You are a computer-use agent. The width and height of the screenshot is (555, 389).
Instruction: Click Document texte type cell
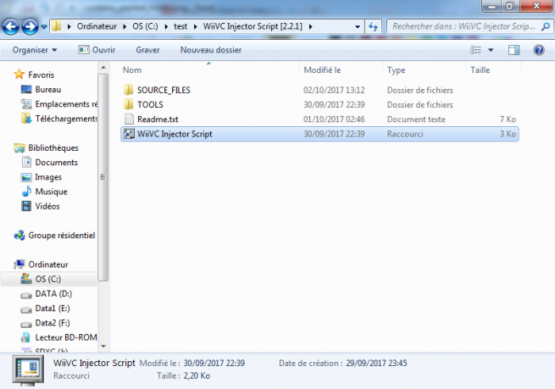[416, 119]
